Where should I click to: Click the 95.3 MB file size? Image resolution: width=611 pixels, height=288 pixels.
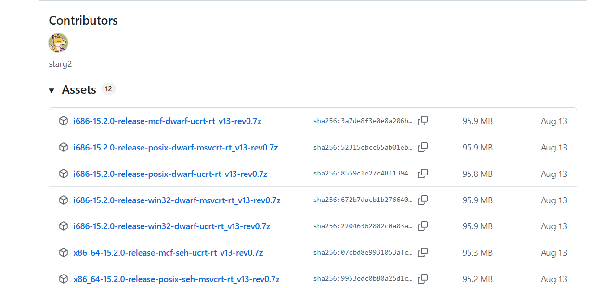(477, 253)
